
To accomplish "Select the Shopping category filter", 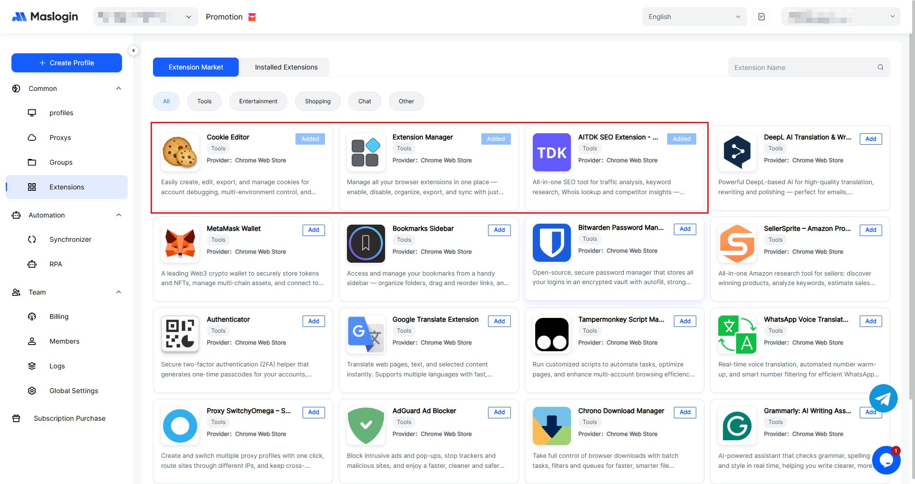I will 317,101.
